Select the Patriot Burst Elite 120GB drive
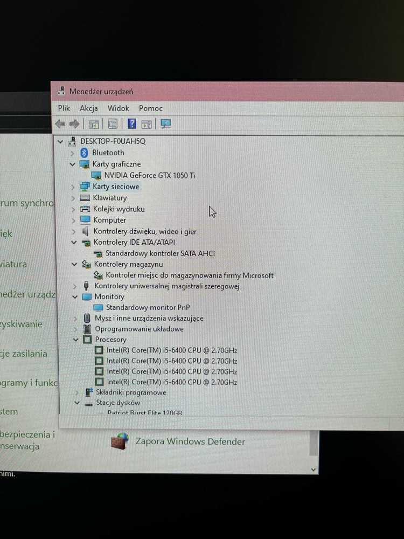Image resolution: width=404 pixels, height=539 pixels. pos(144,412)
